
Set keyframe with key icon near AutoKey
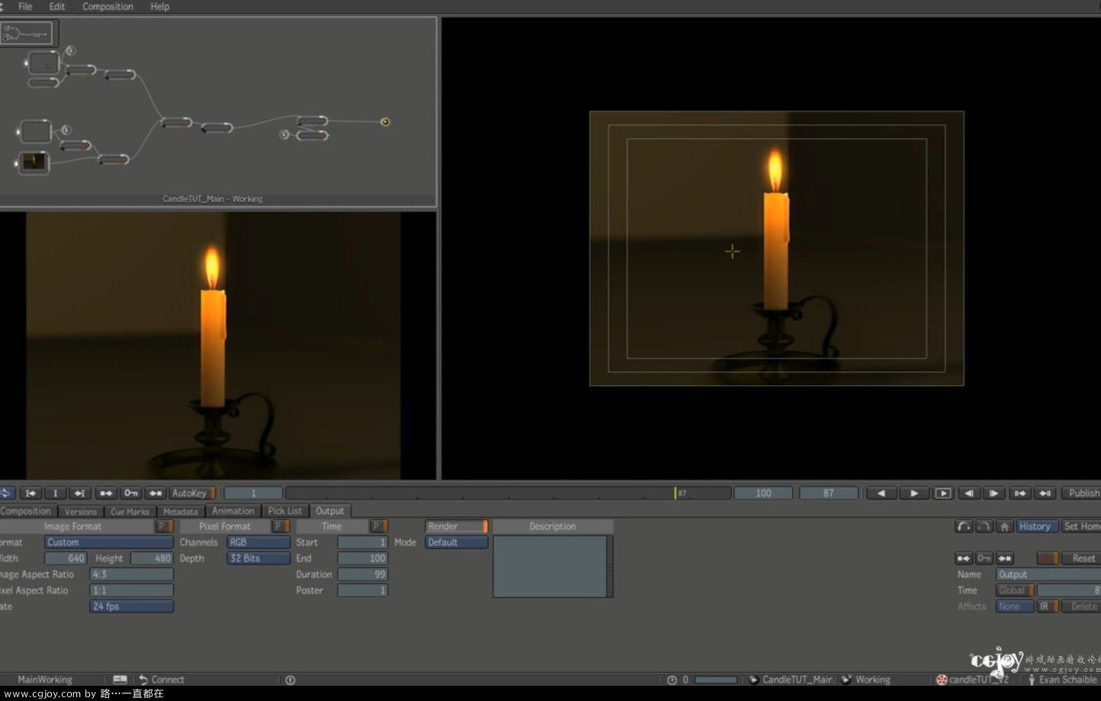(x=131, y=494)
